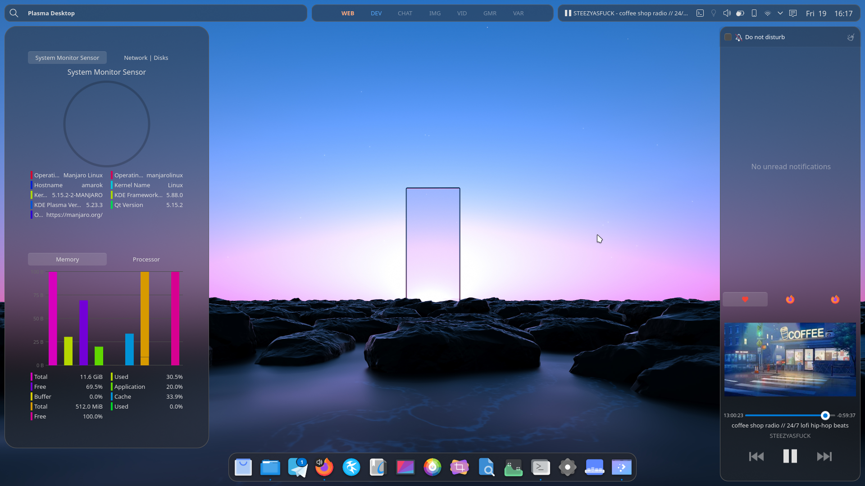Click the clear notifications broom icon
This screenshot has width=865, height=486.
pyautogui.click(x=850, y=37)
